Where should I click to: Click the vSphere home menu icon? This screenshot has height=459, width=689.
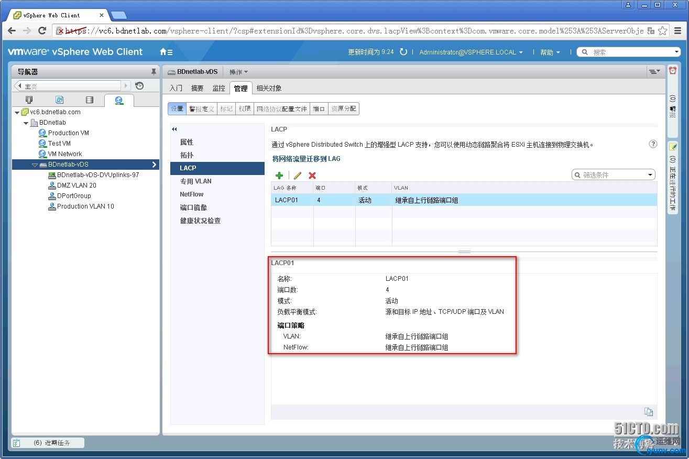(166, 52)
